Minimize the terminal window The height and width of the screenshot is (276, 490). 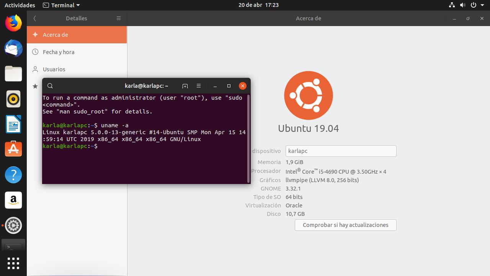point(215,86)
